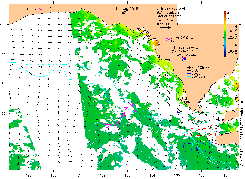
Task: Click the 'MODIS Chl-a mg/m3 OC3' axis title
Action: coord(236,34)
